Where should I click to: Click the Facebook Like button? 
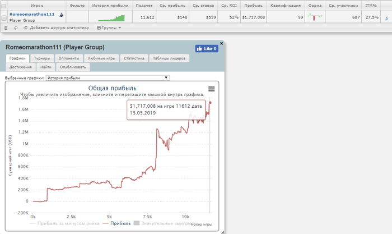pyautogui.click(x=207, y=49)
